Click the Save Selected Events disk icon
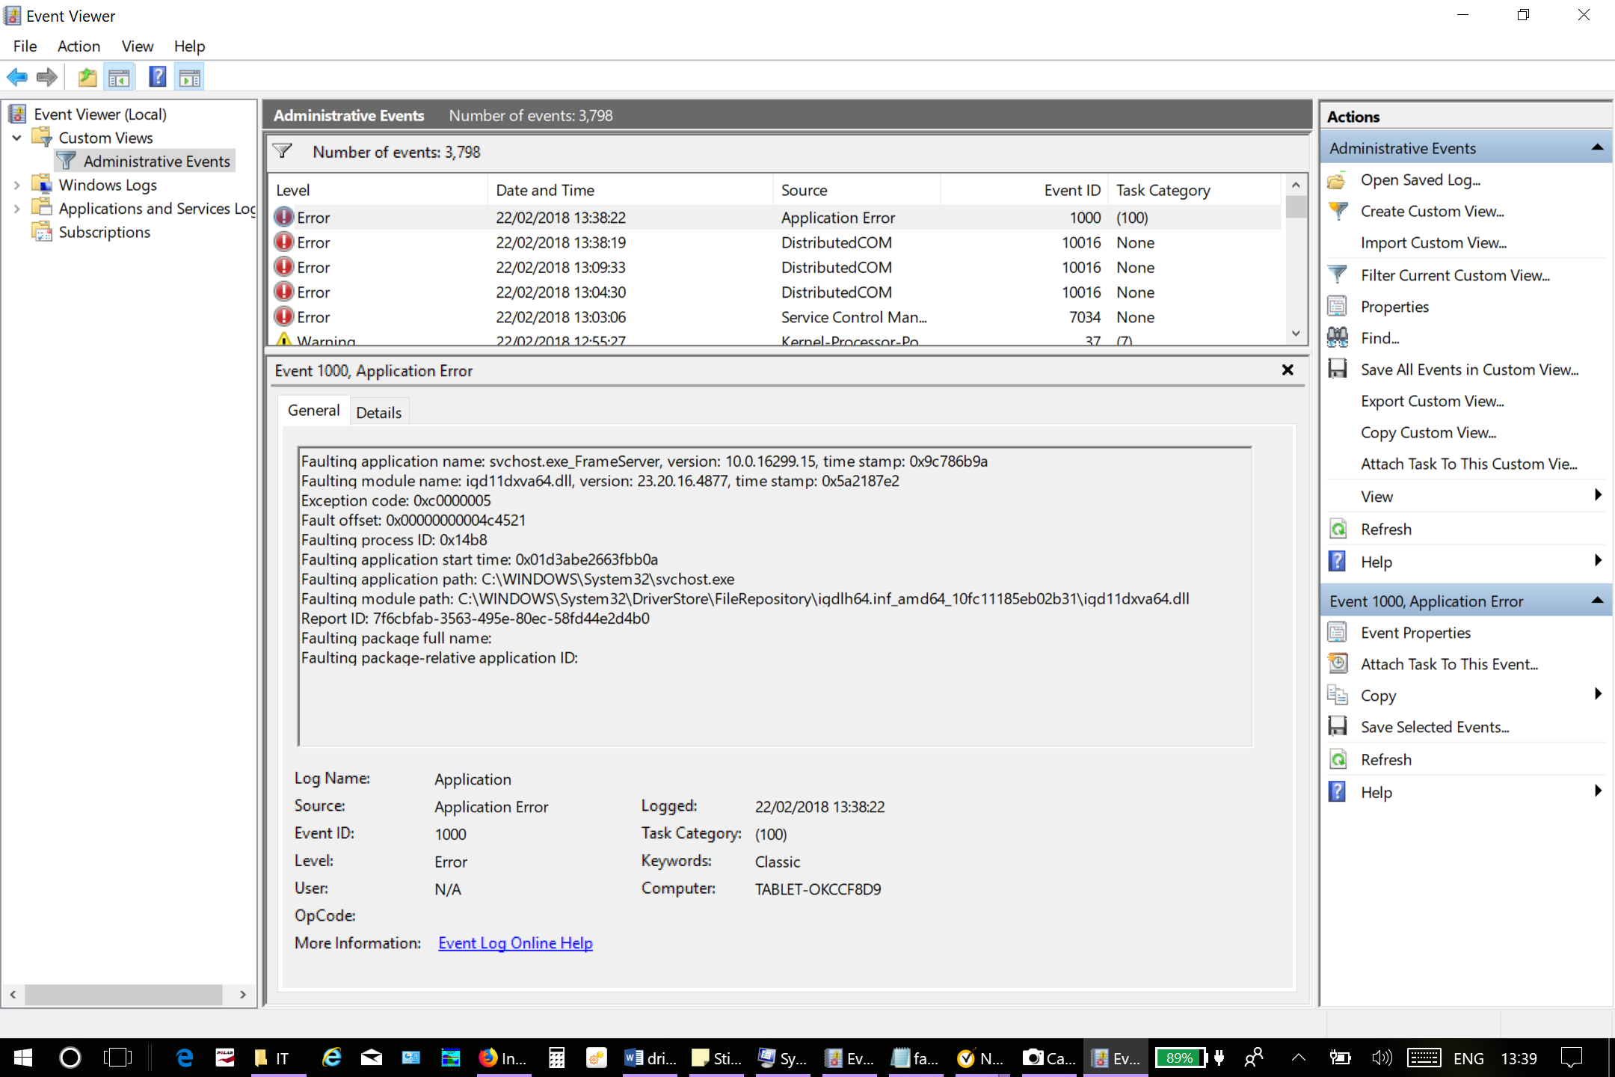The height and width of the screenshot is (1077, 1615). [x=1338, y=726]
